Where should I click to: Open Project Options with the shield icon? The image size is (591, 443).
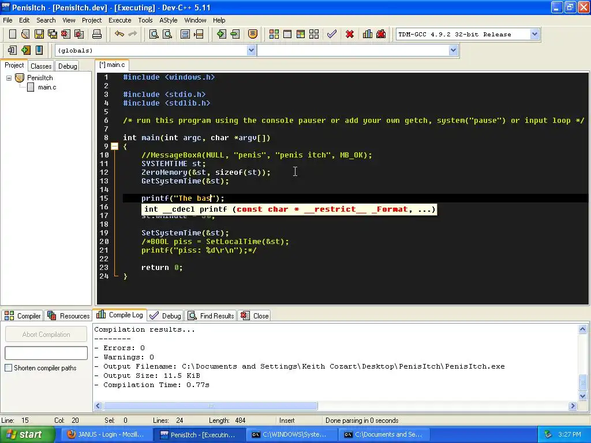pos(253,34)
